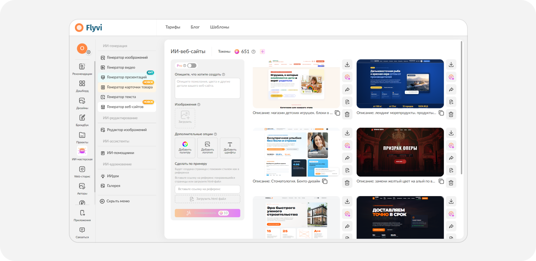Delete the toy store website card
This screenshot has width=536, height=261.
347,114
